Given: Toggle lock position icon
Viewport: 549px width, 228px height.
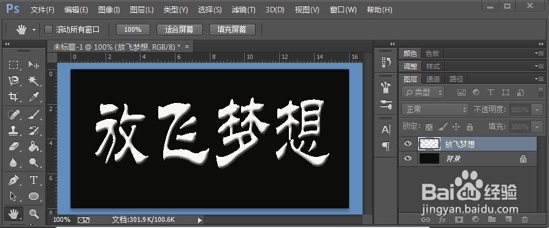Looking at the screenshot, I should tap(456, 127).
